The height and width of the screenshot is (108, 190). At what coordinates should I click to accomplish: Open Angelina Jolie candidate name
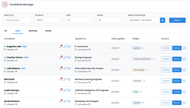coord(14,46)
